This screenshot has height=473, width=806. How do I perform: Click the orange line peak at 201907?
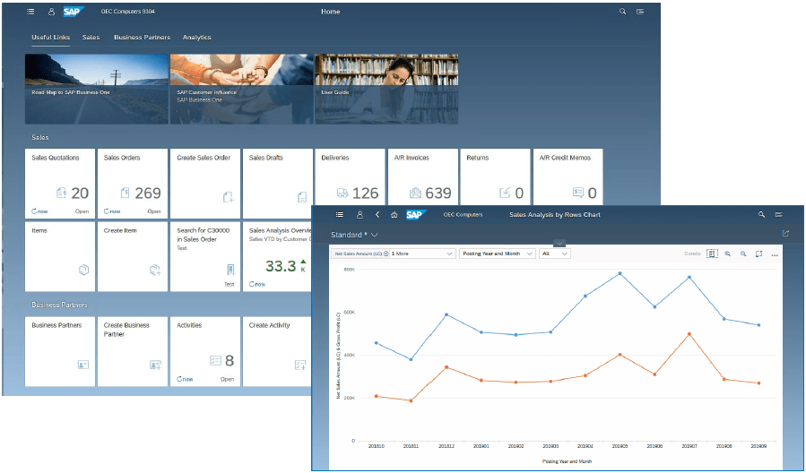(x=689, y=334)
